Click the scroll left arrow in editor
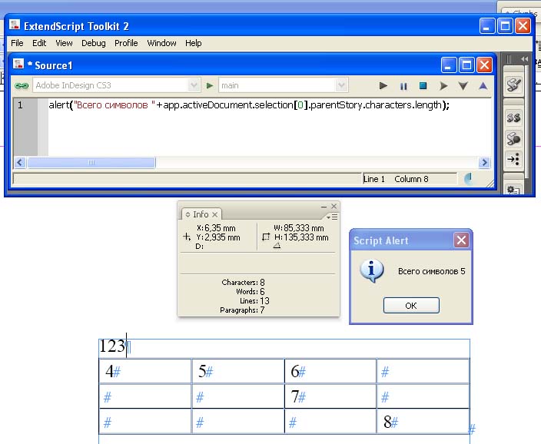Image resolution: width=541 pixels, height=444 pixels. [x=20, y=163]
